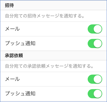Screen dimensions: 107x102
Task: Toggle メール switch under 承認依頼
Action: 95,79
